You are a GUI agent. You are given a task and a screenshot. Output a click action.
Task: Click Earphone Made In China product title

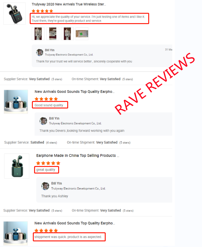(78, 156)
